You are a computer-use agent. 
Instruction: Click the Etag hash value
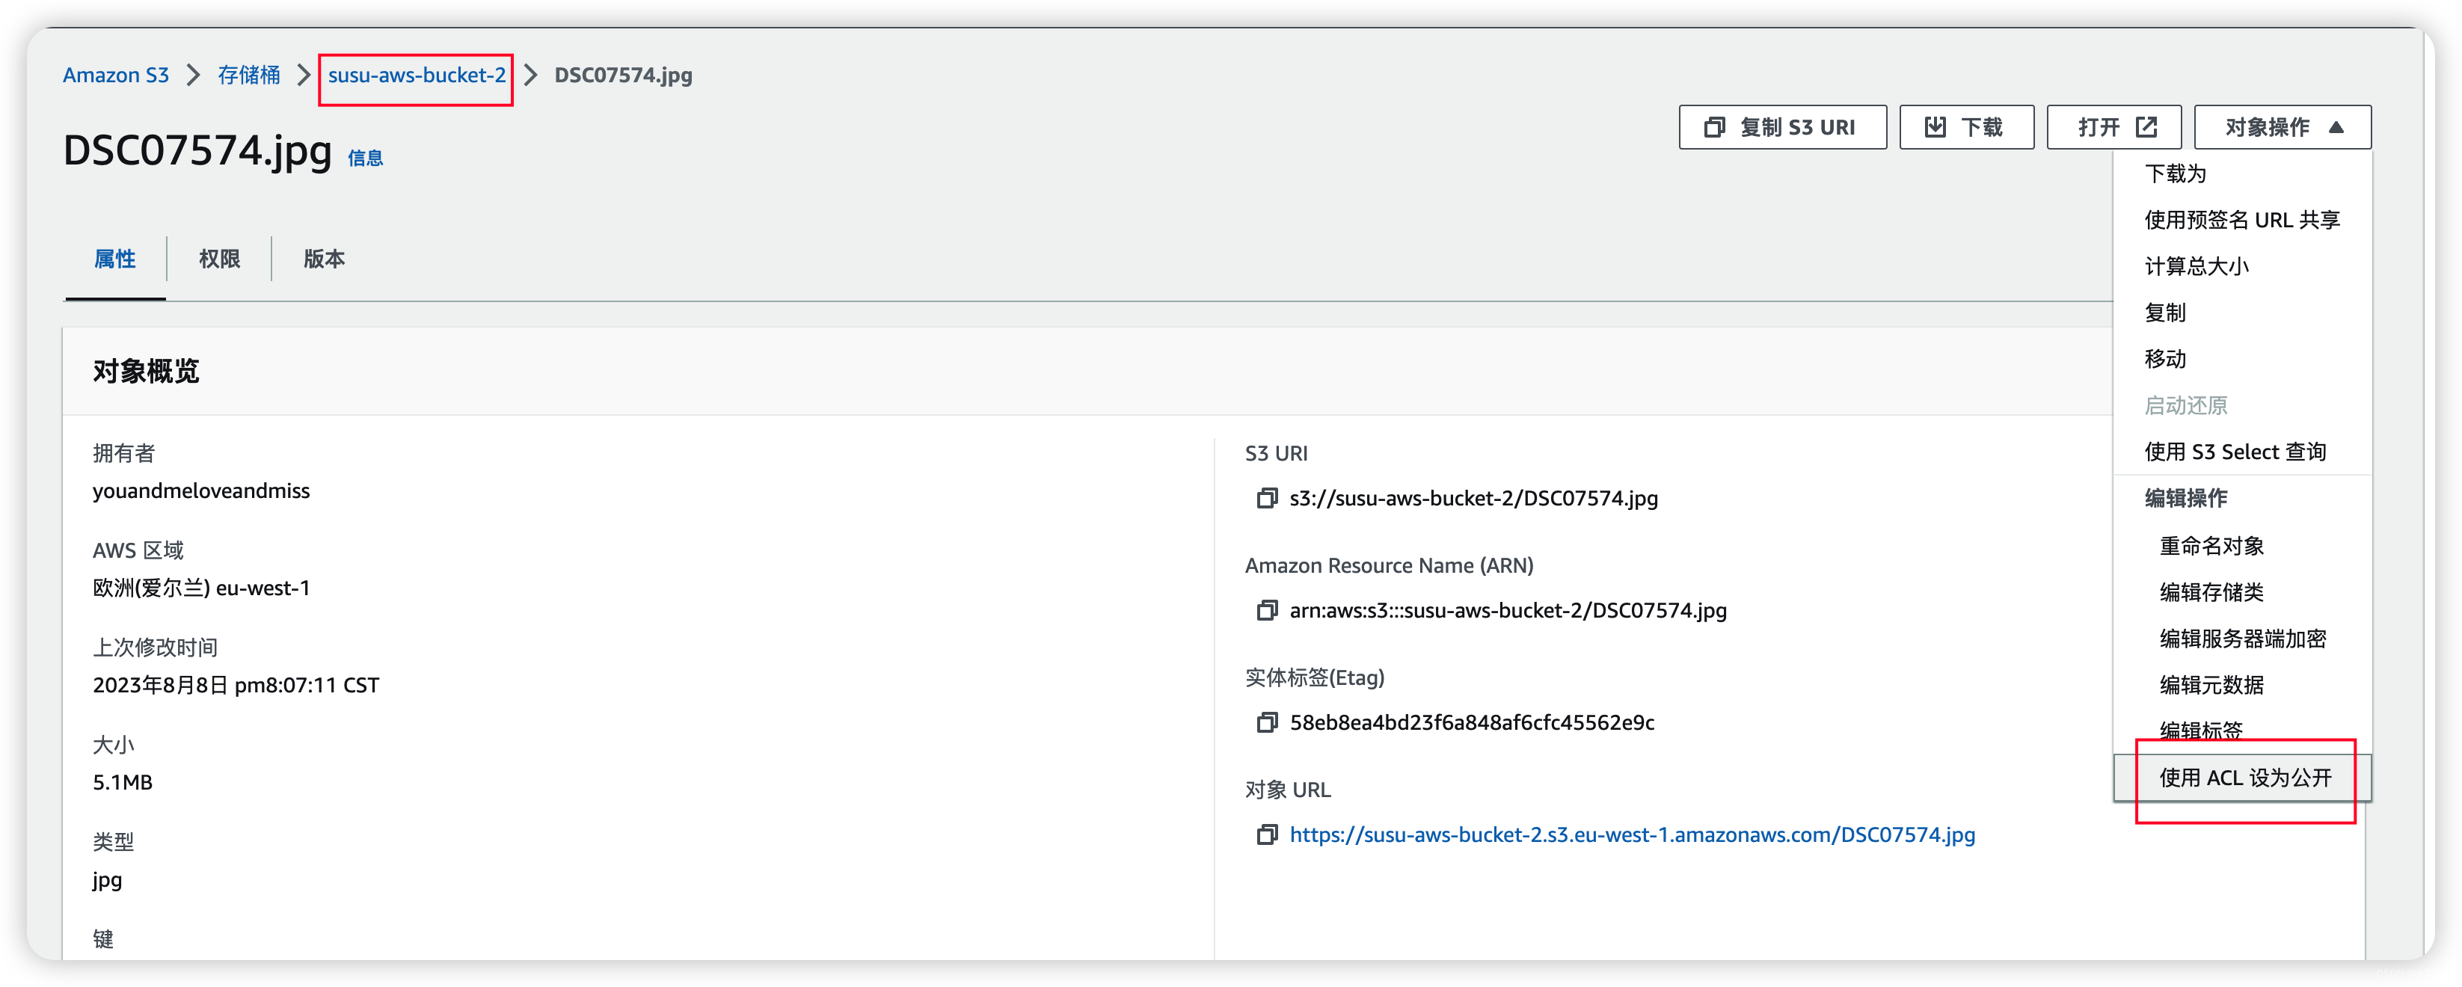pos(1472,722)
